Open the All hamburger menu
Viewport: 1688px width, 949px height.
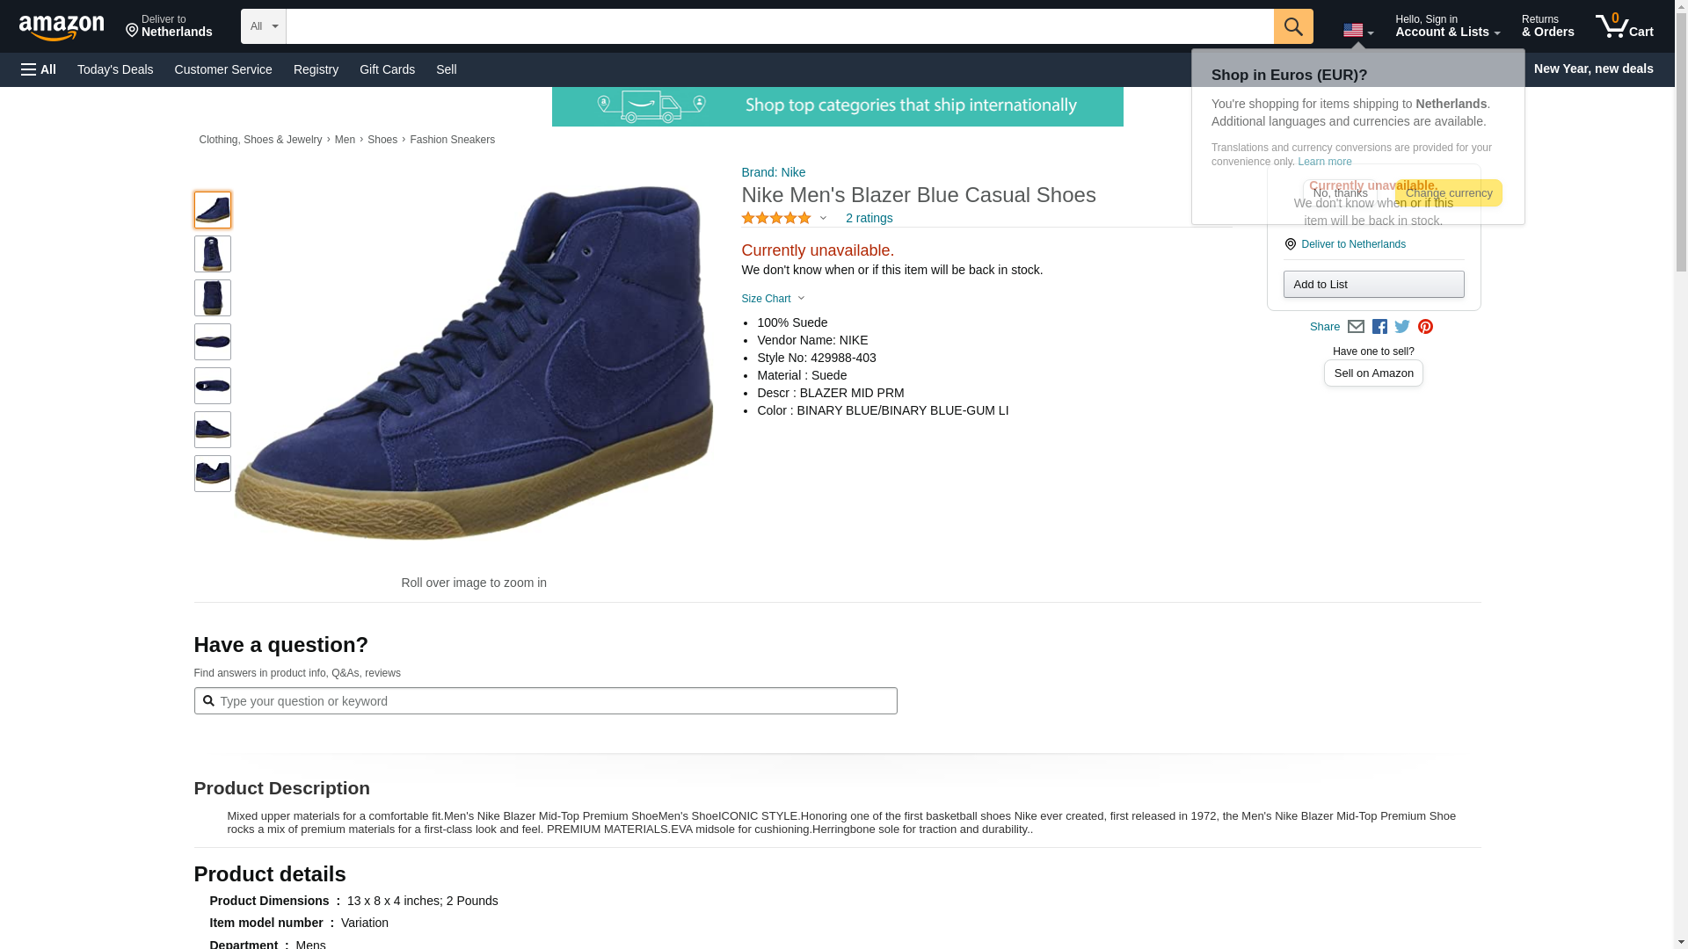click(39, 69)
